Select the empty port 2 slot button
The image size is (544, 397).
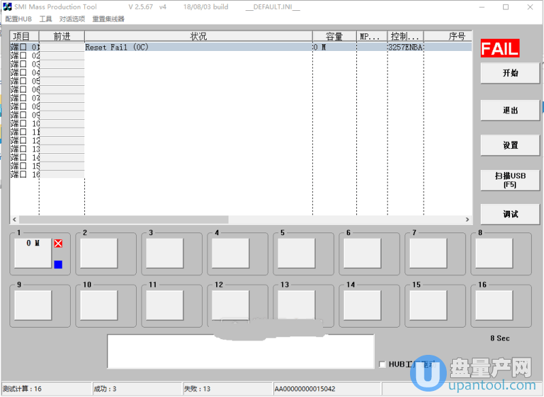pos(99,253)
